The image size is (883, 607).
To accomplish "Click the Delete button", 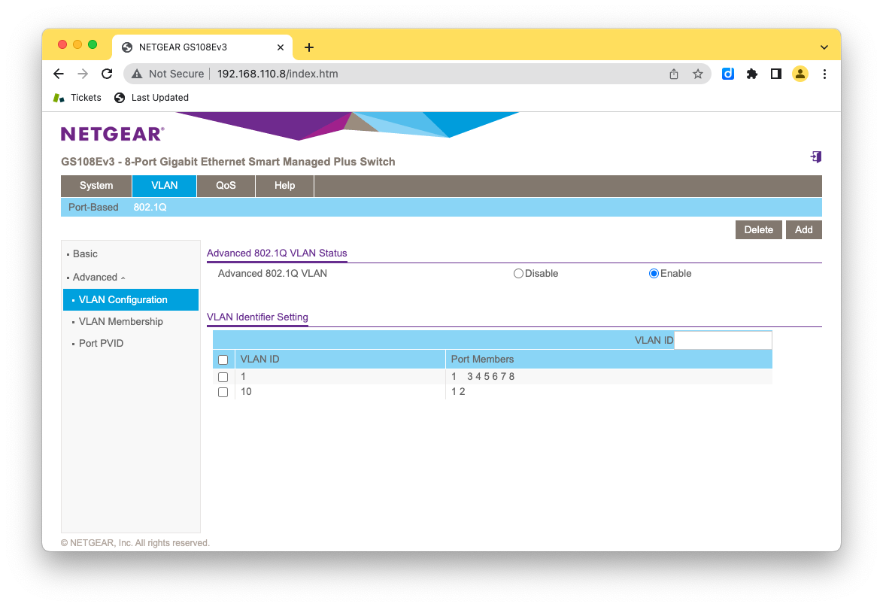I will [759, 229].
